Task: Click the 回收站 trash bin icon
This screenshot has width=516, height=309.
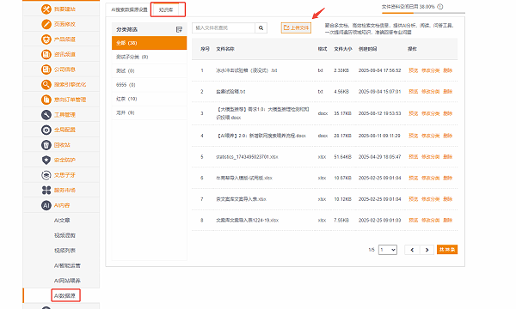Action: [46, 145]
